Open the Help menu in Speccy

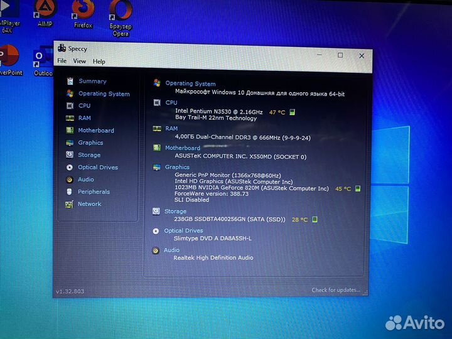(x=99, y=62)
